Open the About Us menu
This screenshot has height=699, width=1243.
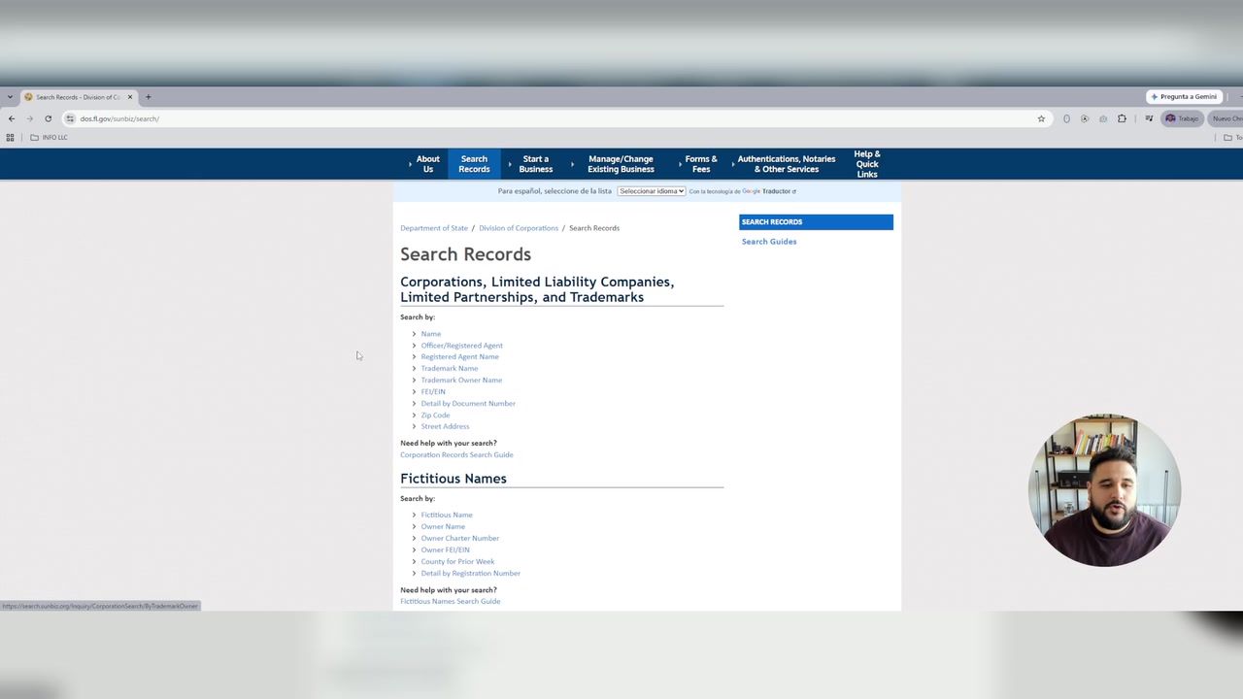click(x=427, y=164)
